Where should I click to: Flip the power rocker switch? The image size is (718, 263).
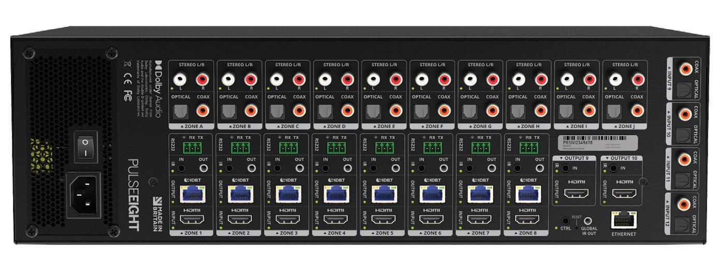click(x=85, y=147)
